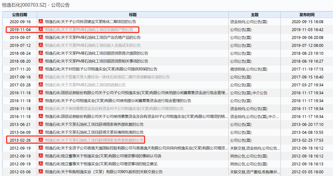333x176 pixels.
Task: Open title 文莱PMB石油化工项目全面投产的公告
Action: click(x=89, y=30)
